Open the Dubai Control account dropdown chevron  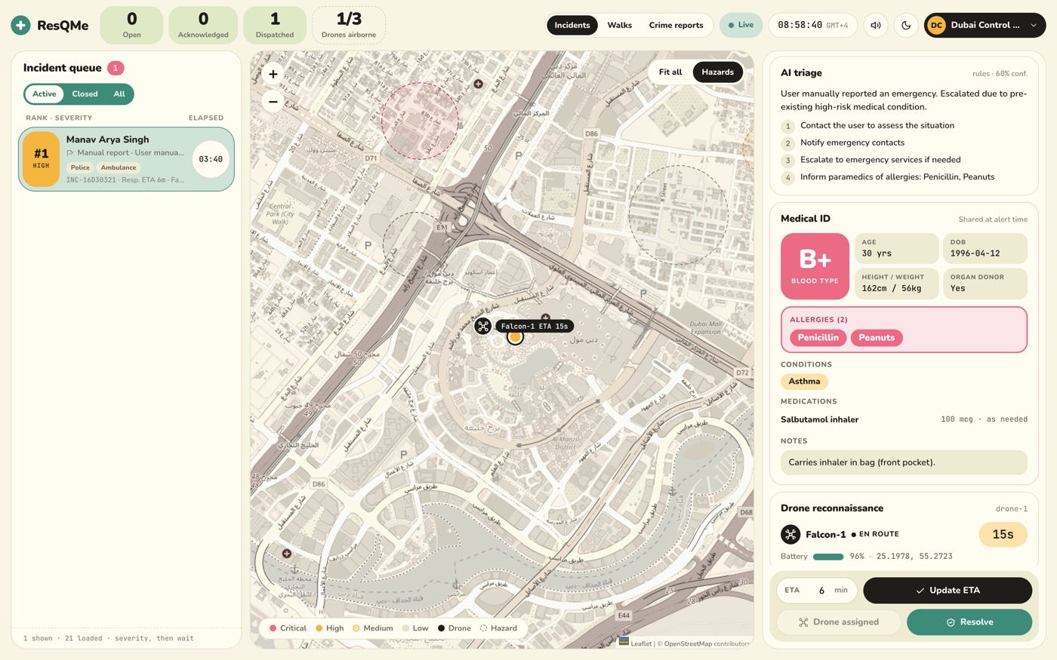(x=1034, y=25)
